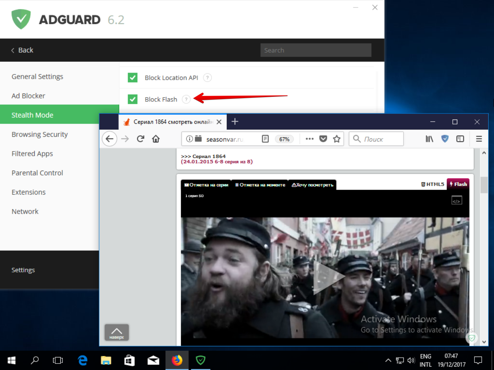Toggle the Firefox sidebar icon
494x370 pixels.
pos(460,139)
